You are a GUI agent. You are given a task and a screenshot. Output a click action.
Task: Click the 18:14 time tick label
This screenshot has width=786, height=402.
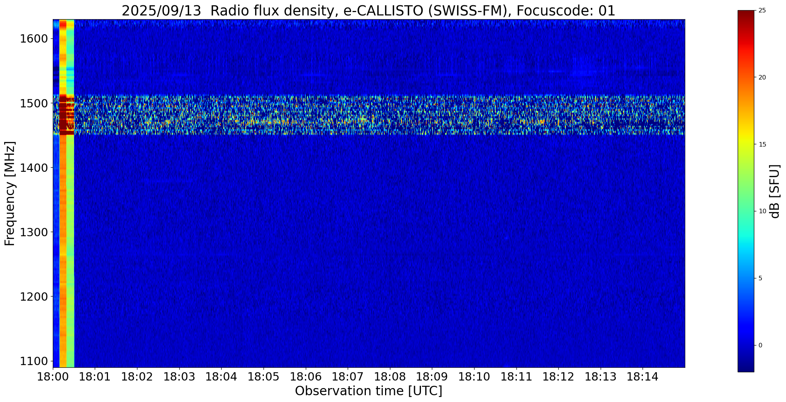643,376
